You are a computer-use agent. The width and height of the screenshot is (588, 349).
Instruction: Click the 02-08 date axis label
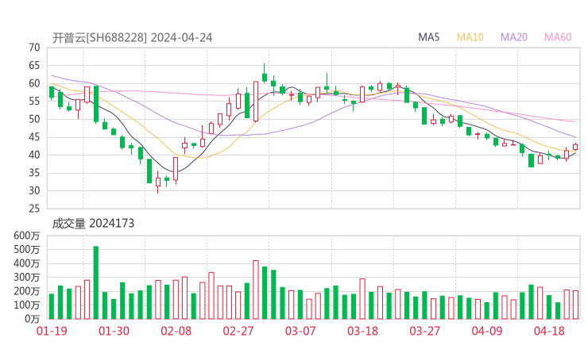click(176, 331)
